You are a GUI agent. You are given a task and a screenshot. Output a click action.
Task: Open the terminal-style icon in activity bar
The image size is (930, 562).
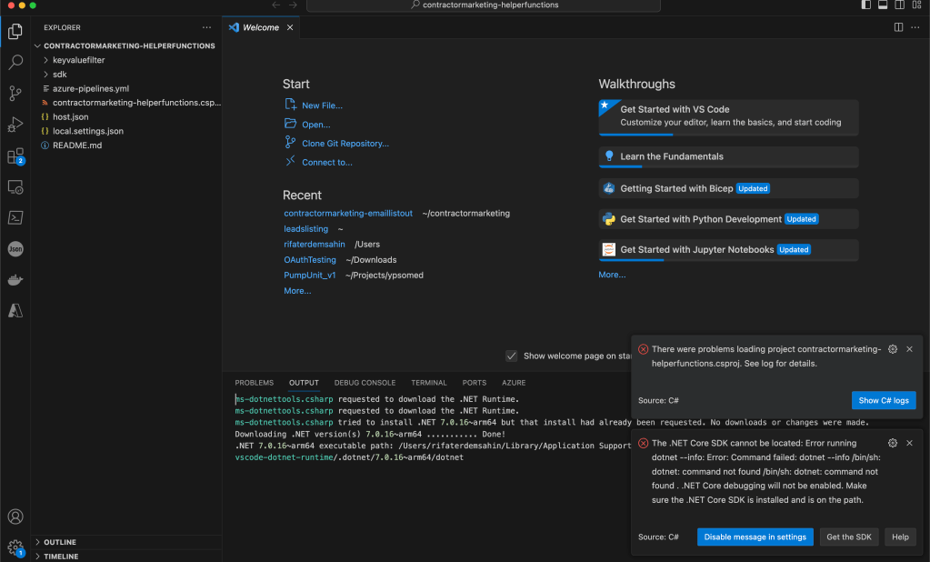(15, 217)
